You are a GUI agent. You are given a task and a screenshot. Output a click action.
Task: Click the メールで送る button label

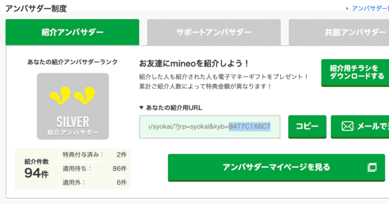[x=372, y=127]
